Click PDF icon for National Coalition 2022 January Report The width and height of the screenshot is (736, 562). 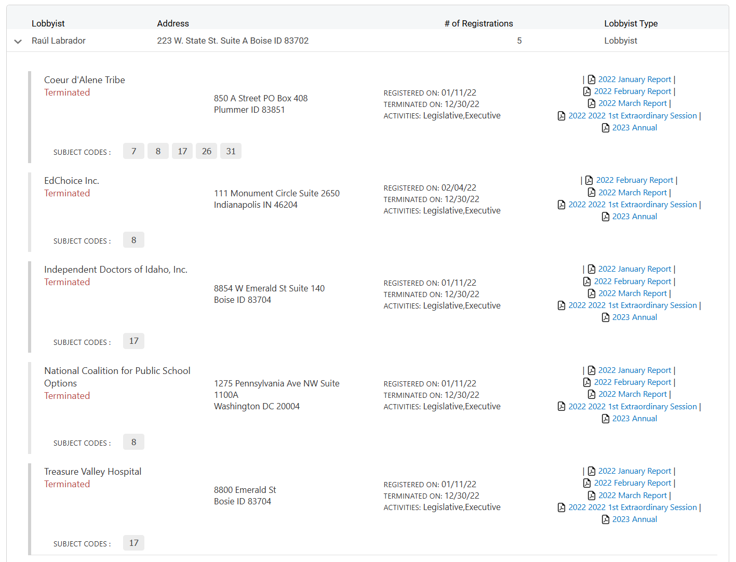coord(591,370)
